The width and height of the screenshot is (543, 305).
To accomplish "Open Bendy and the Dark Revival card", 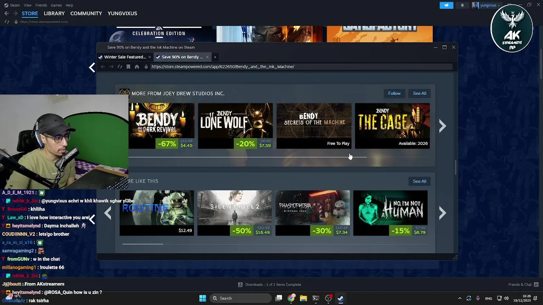I will pos(162,126).
